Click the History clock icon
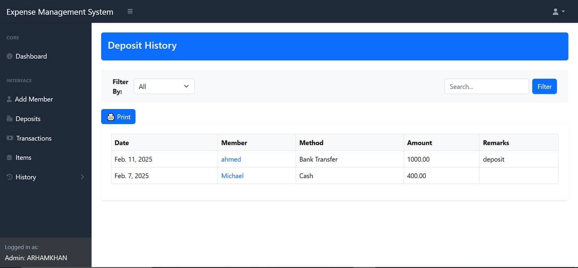578x268 pixels. coord(9,177)
